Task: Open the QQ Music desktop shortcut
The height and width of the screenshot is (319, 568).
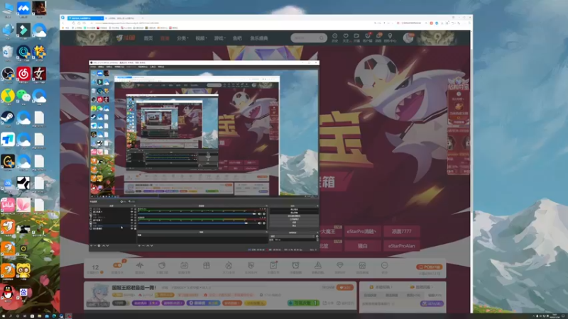Action: [x=8, y=96]
